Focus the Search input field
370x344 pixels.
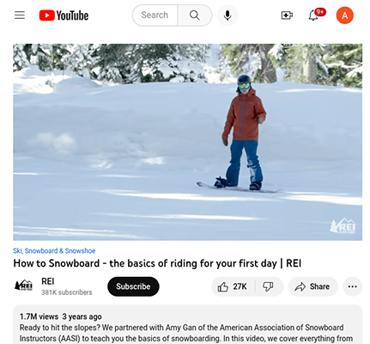pyautogui.click(x=155, y=15)
